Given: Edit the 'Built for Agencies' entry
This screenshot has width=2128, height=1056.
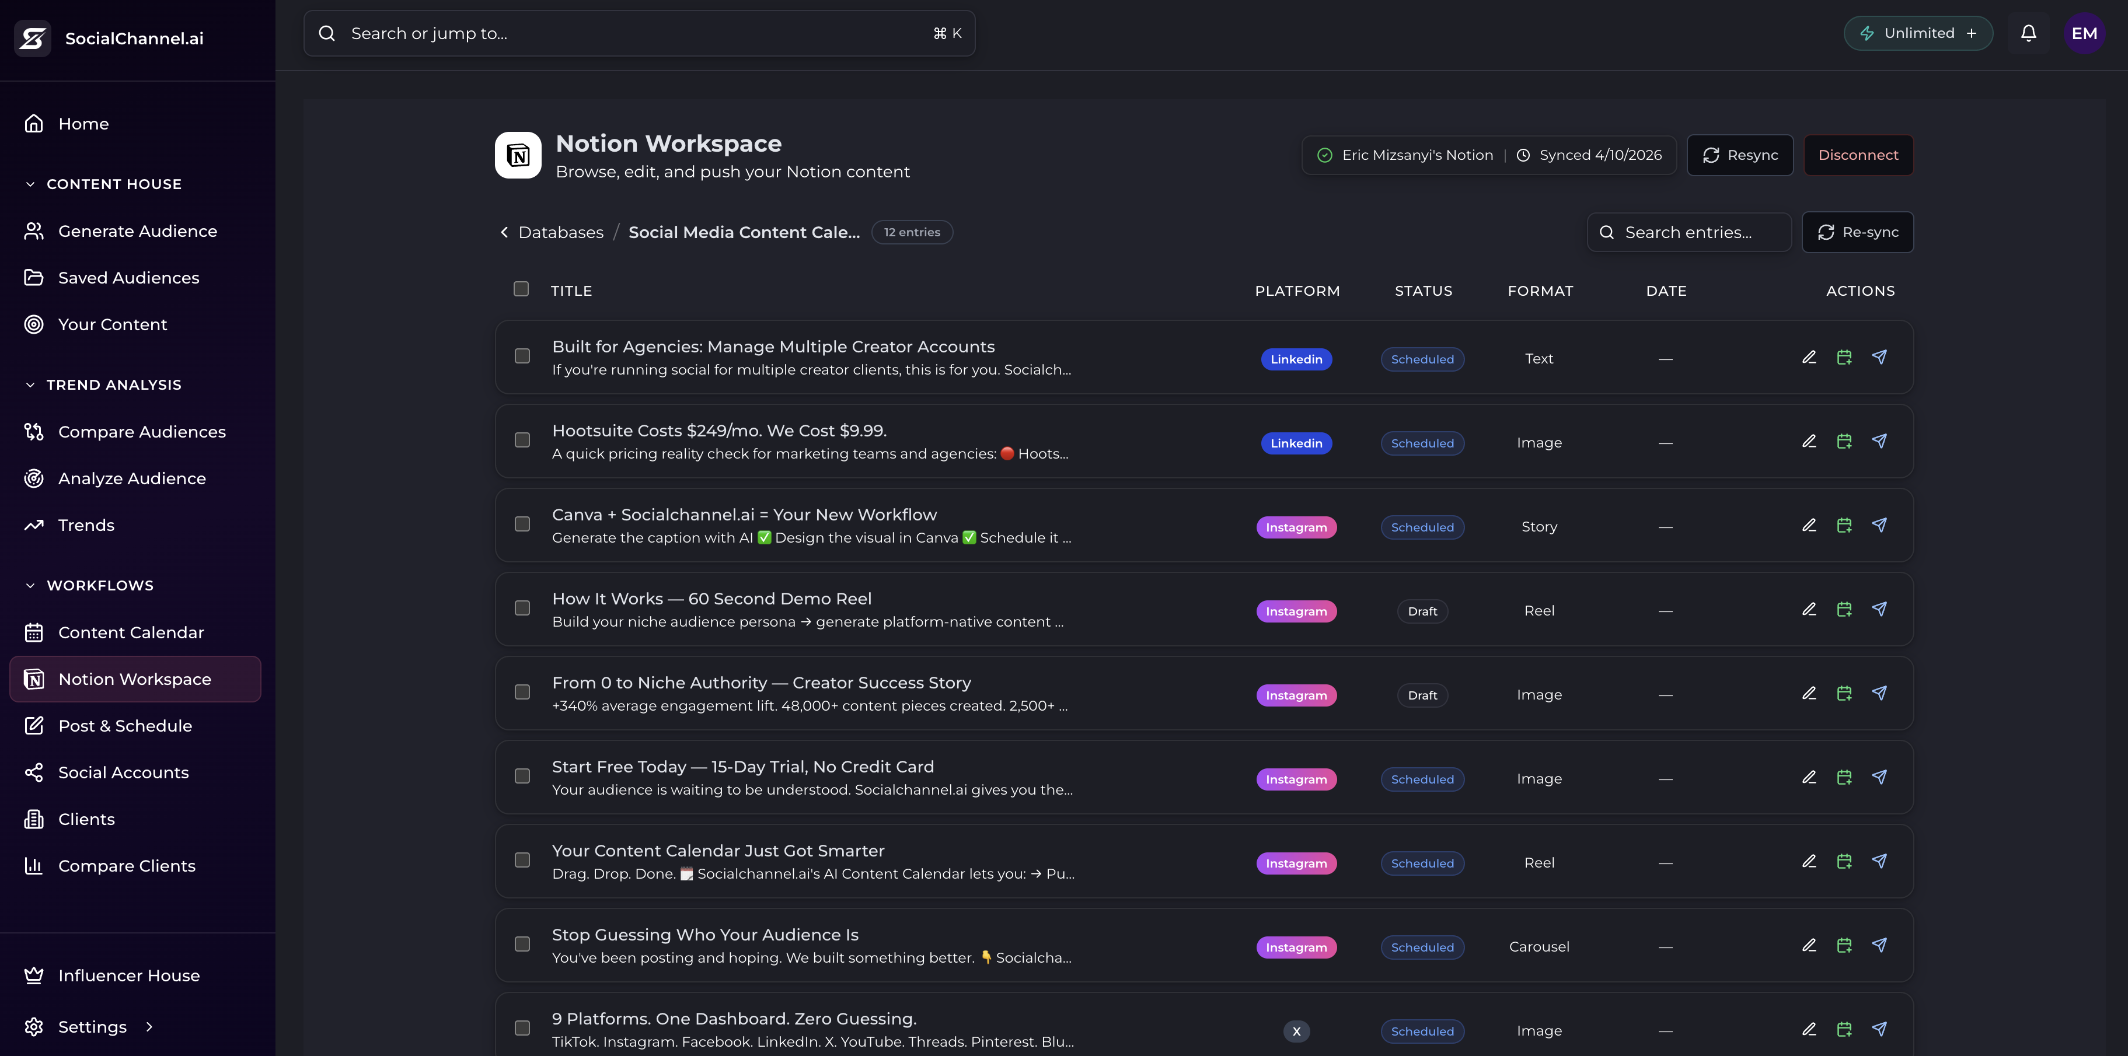Looking at the screenshot, I should [1809, 358].
